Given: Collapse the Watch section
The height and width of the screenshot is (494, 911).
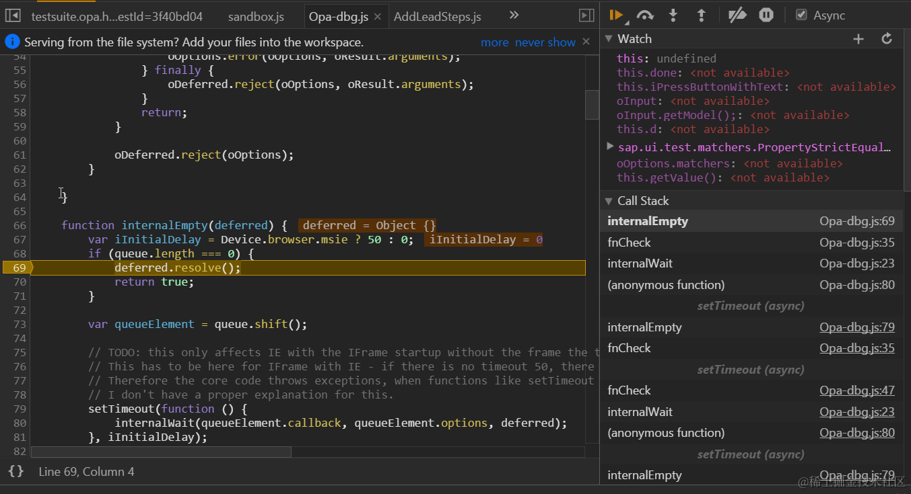Looking at the screenshot, I should (x=609, y=39).
